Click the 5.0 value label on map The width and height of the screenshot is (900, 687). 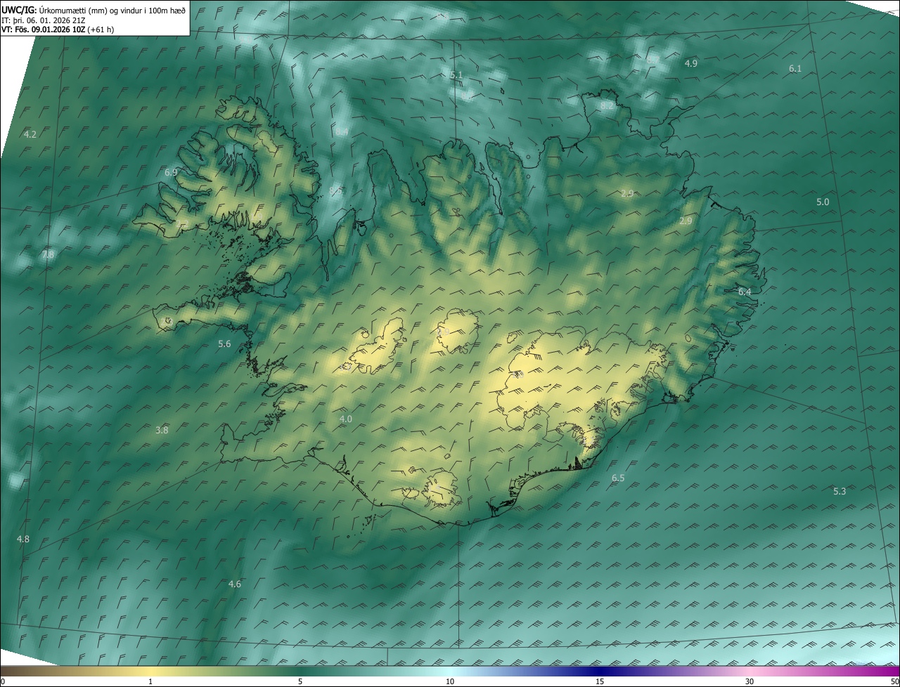[x=823, y=202]
